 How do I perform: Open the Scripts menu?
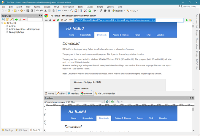pyautogui.click(x=100, y=7)
